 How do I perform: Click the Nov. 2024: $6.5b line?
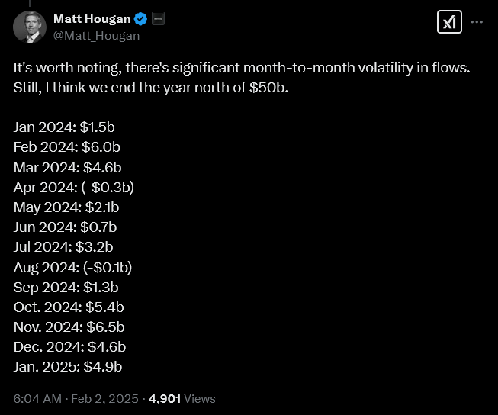pyautogui.click(x=69, y=327)
